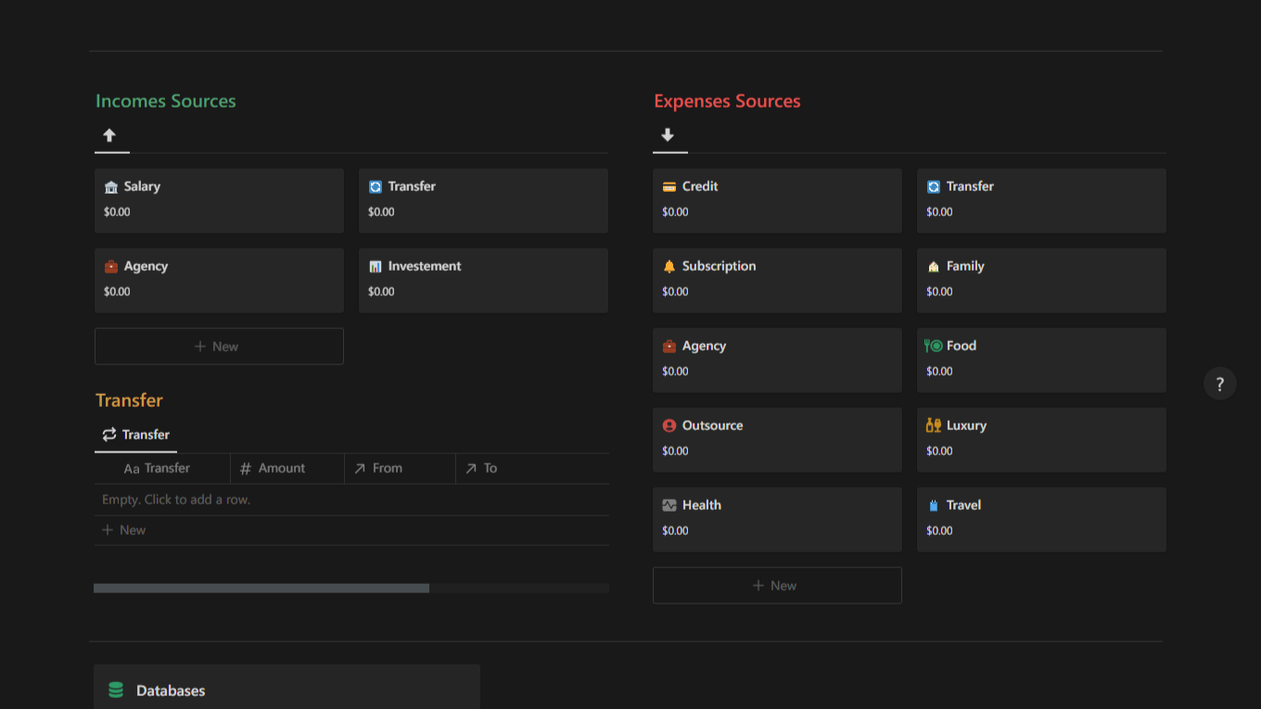Add a new income source with New

click(219, 347)
